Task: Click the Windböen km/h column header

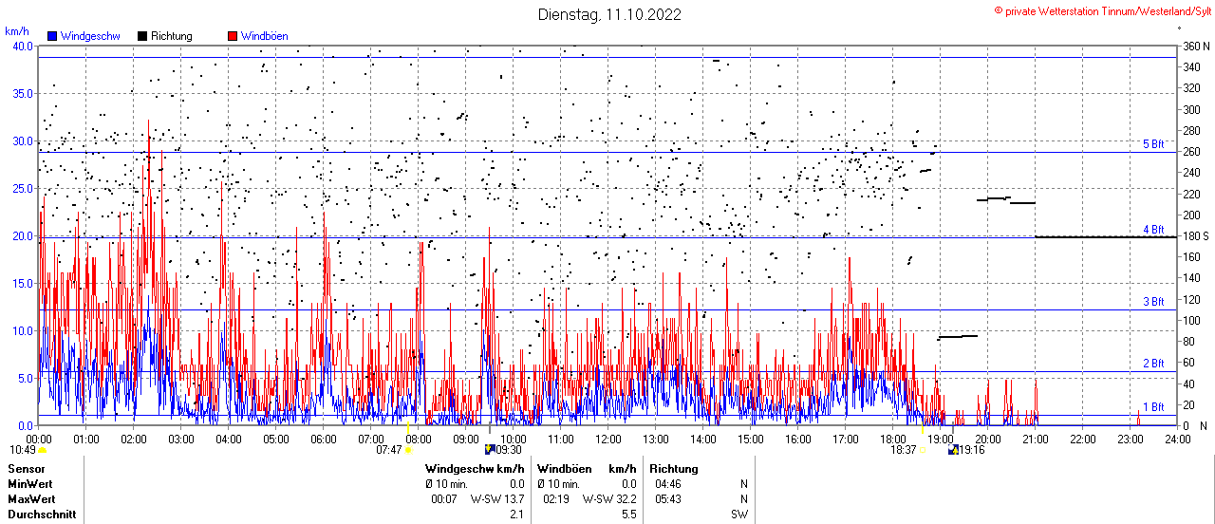Action: pos(587,469)
